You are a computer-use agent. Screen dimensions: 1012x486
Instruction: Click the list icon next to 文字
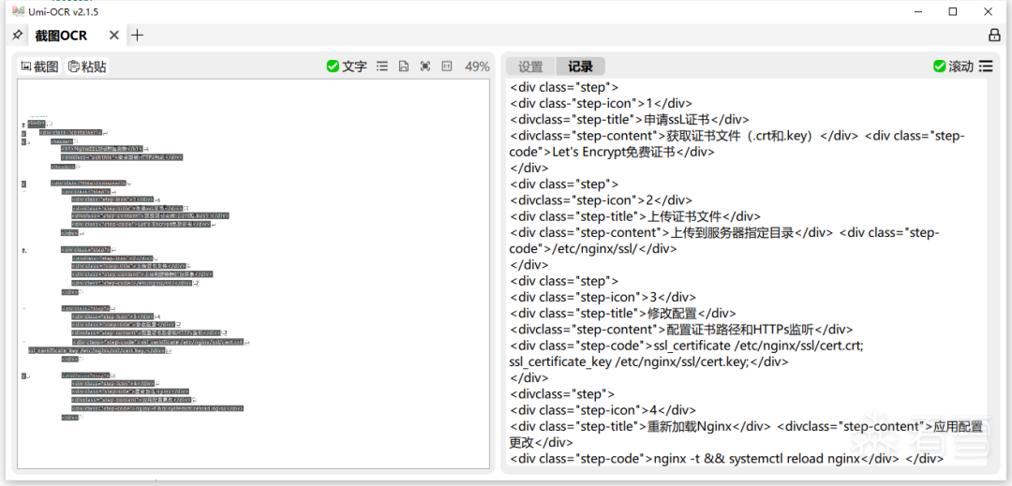pyautogui.click(x=382, y=66)
